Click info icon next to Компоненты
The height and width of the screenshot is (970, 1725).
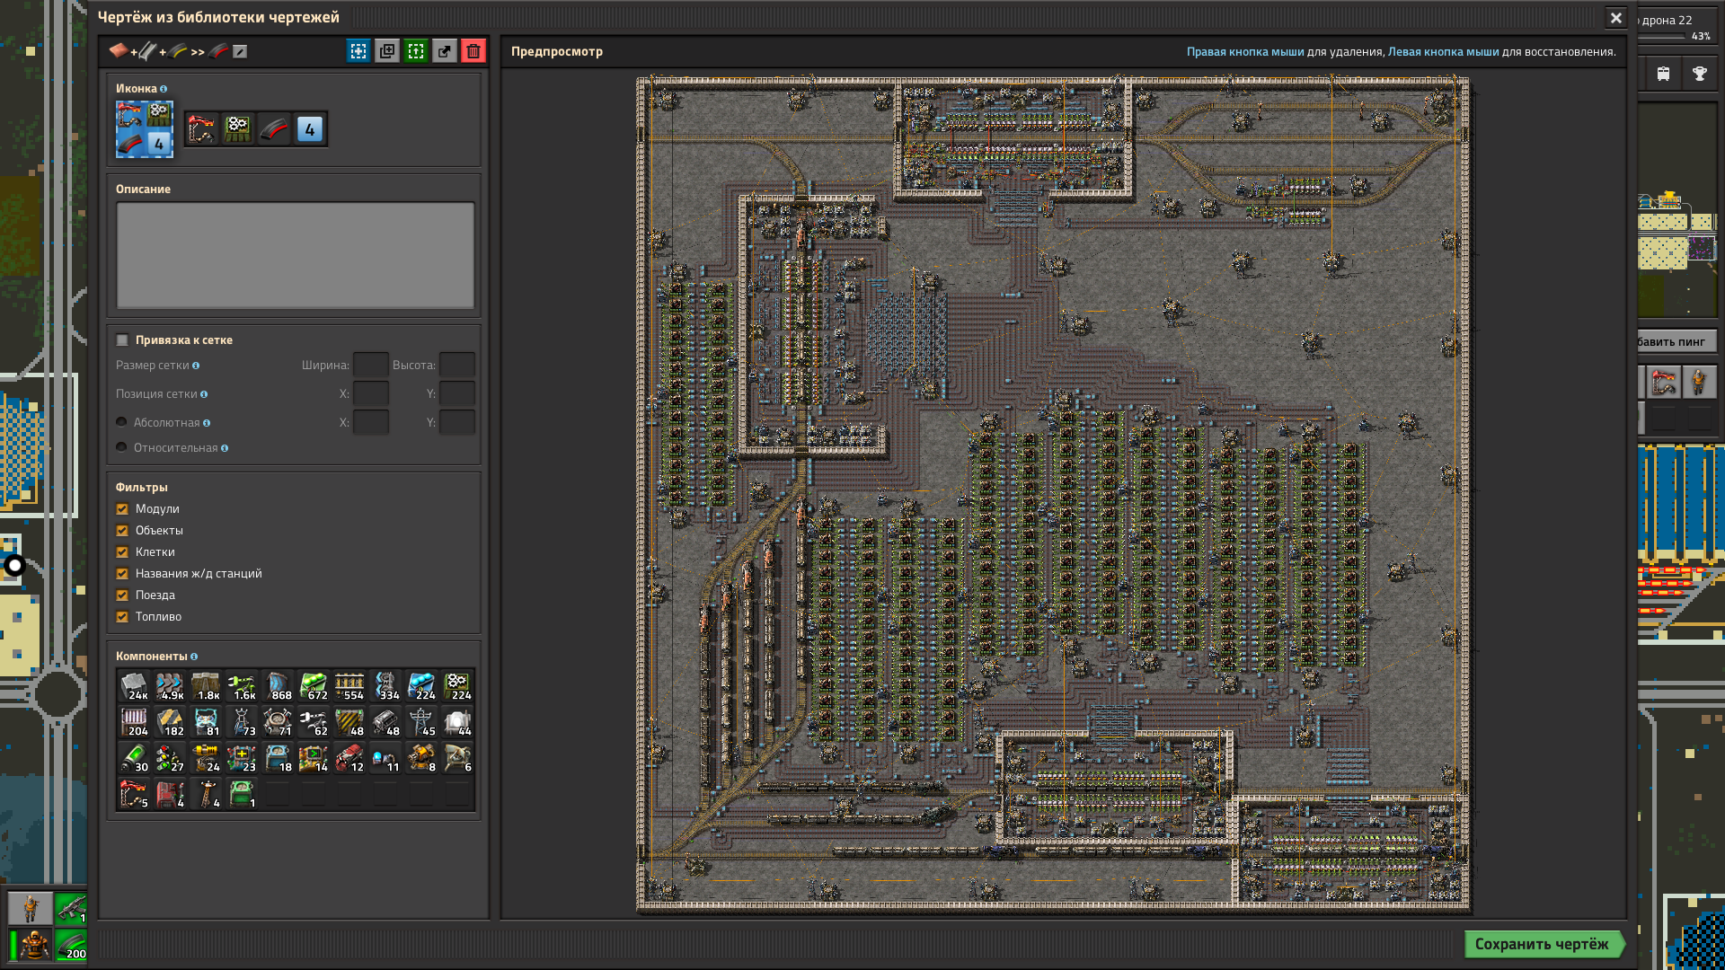point(194,657)
